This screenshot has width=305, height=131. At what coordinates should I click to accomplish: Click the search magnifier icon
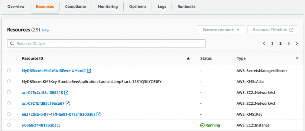point(12,44)
